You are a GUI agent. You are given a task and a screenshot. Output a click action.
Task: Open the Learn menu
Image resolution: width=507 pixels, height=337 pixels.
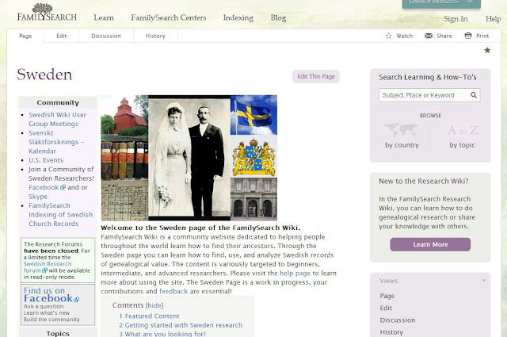click(x=104, y=17)
